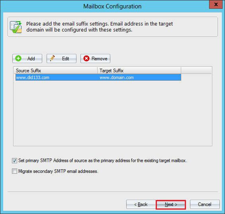Go Back to previous page
225x214 pixels.
point(141,204)
